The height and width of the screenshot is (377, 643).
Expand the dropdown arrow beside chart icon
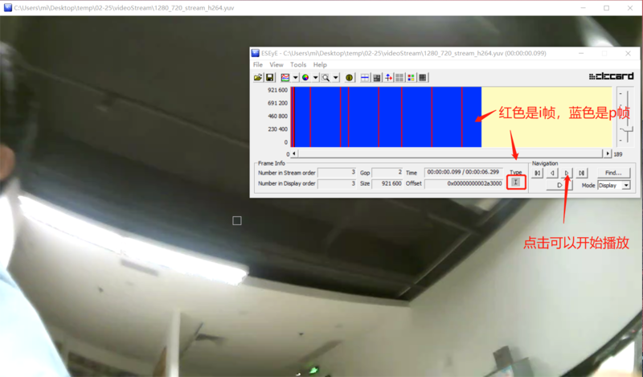(x=295, y=78)
